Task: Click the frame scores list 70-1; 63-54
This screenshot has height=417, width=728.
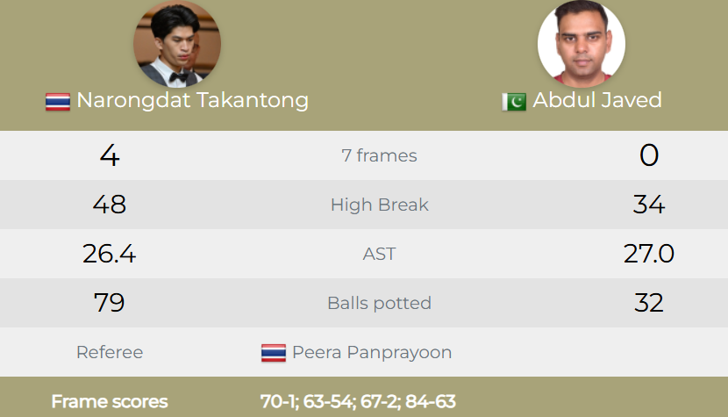Action: point(358,402)
